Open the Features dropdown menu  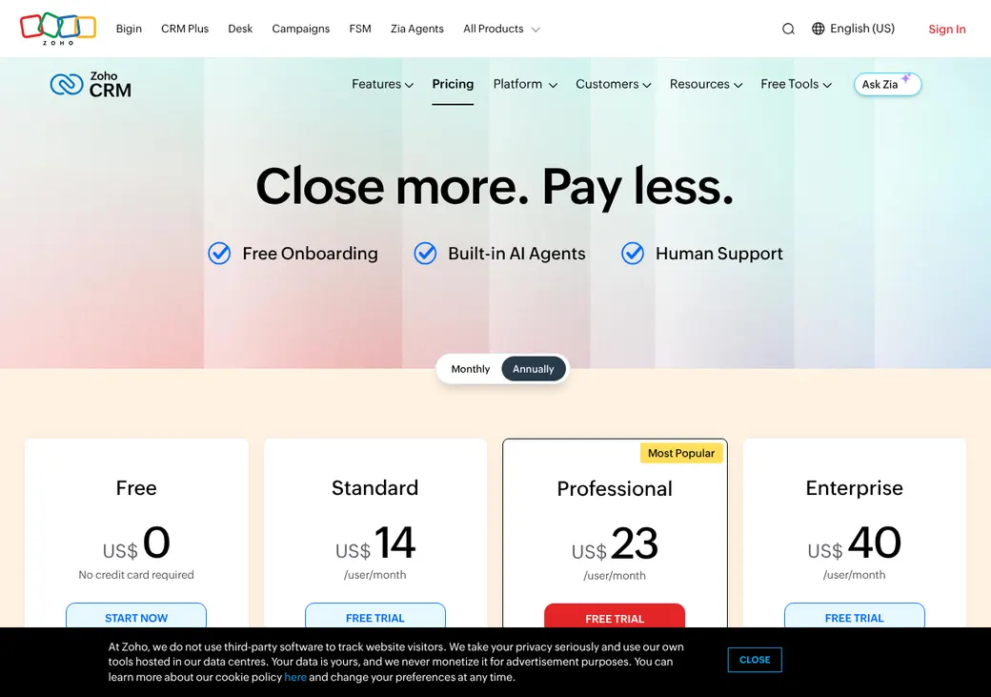click(x=382, y=84)
